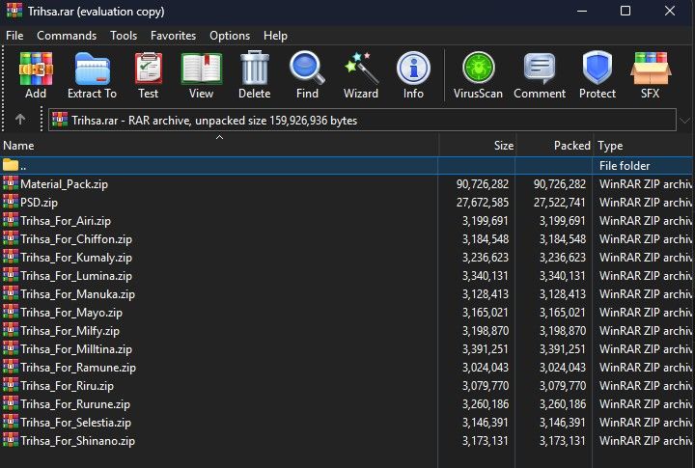Screen dimensions: 695x468
Task: Open the View tool
Action: coord(201,69)
